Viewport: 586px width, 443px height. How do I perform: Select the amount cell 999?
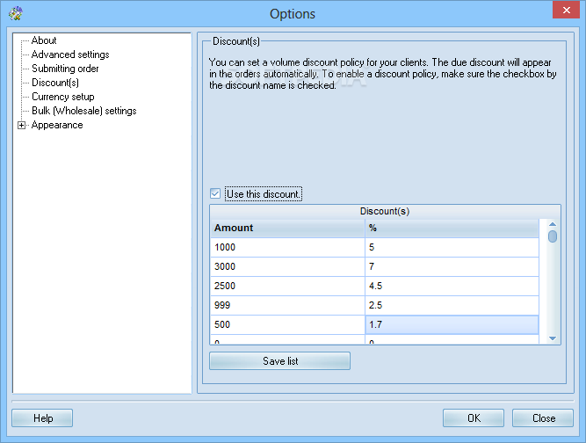click(287, 305)
